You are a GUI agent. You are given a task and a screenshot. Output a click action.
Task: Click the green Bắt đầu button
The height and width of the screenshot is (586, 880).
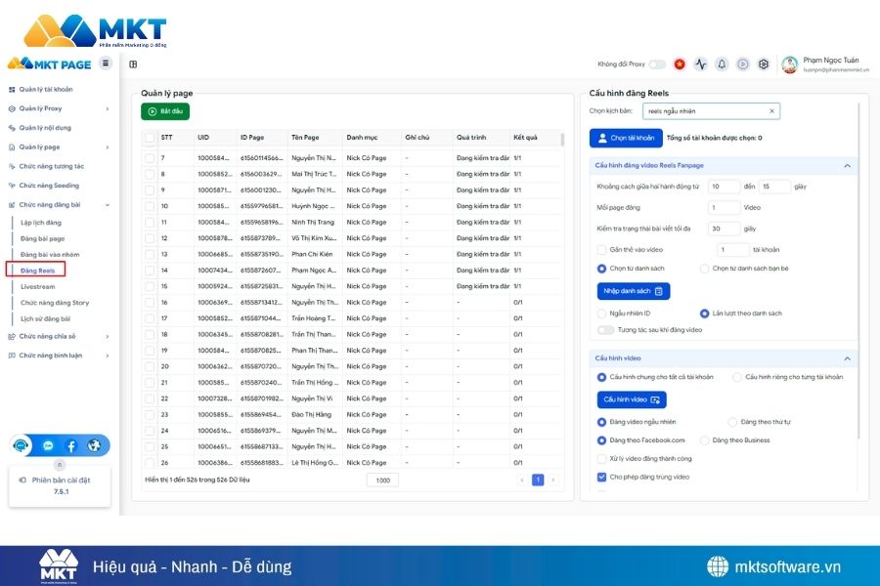tap(165, 112)
